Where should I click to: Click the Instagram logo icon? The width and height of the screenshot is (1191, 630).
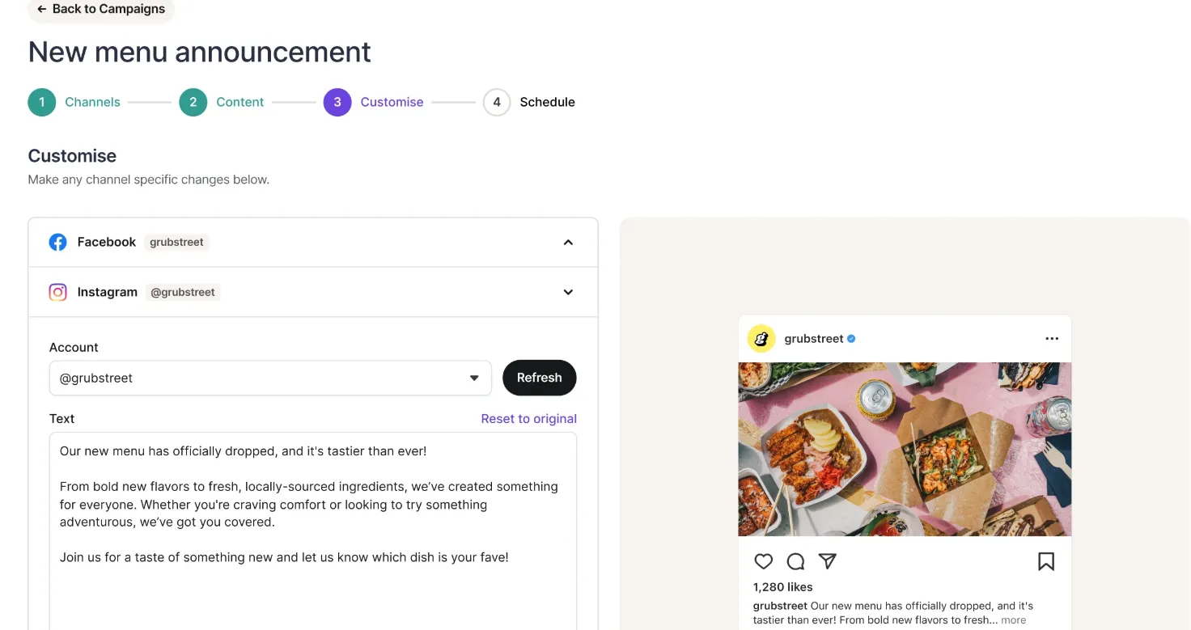(x=57, y=292)
